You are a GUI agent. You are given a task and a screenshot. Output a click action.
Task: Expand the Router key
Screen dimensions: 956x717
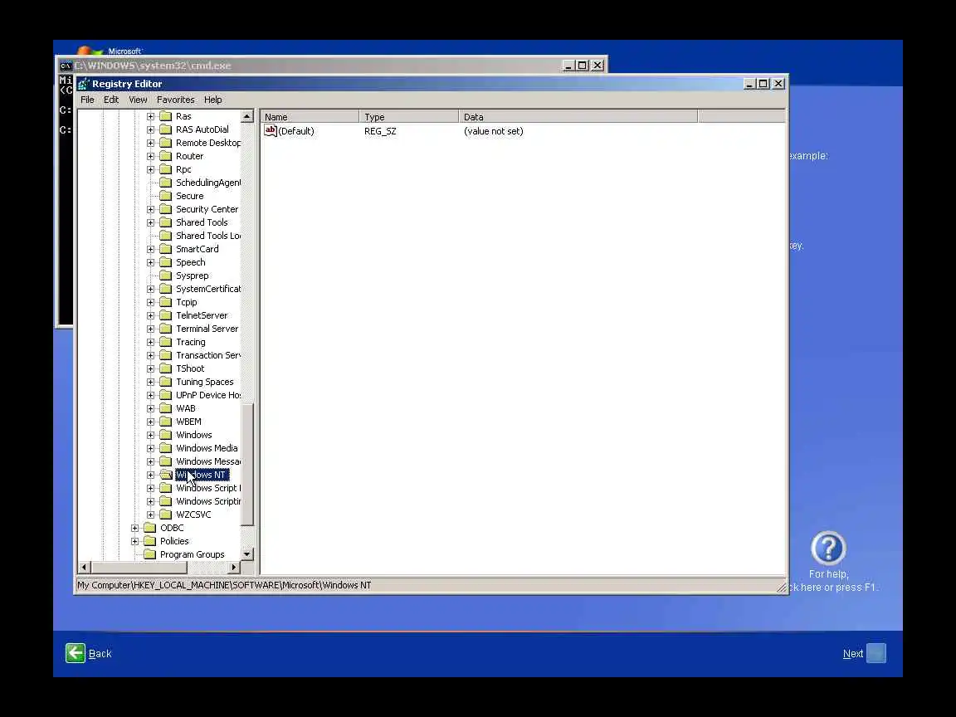click(150, 156)
